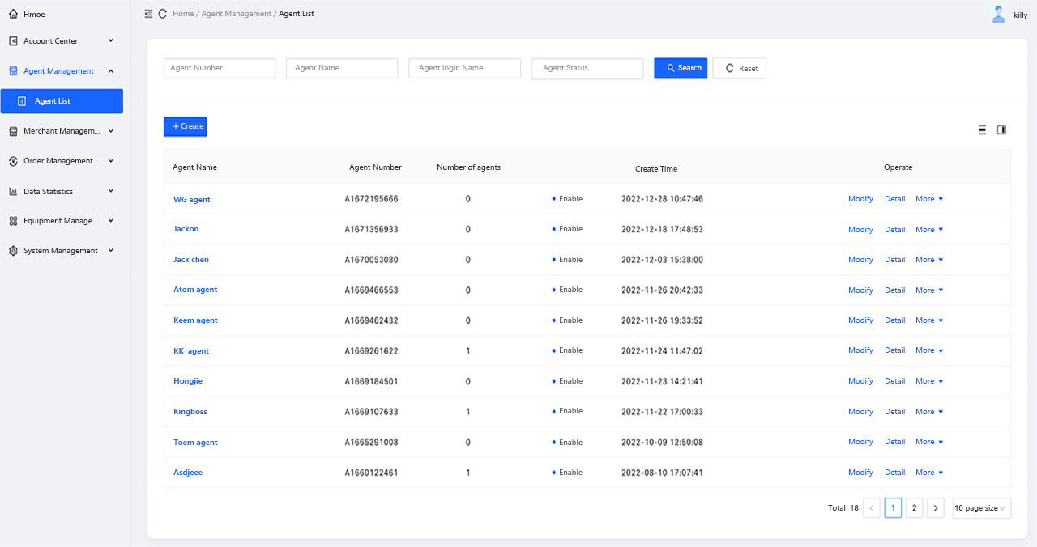
Task: Refresh the page using the reload icon
Action: pyautogui.click(x=163, y=14)
